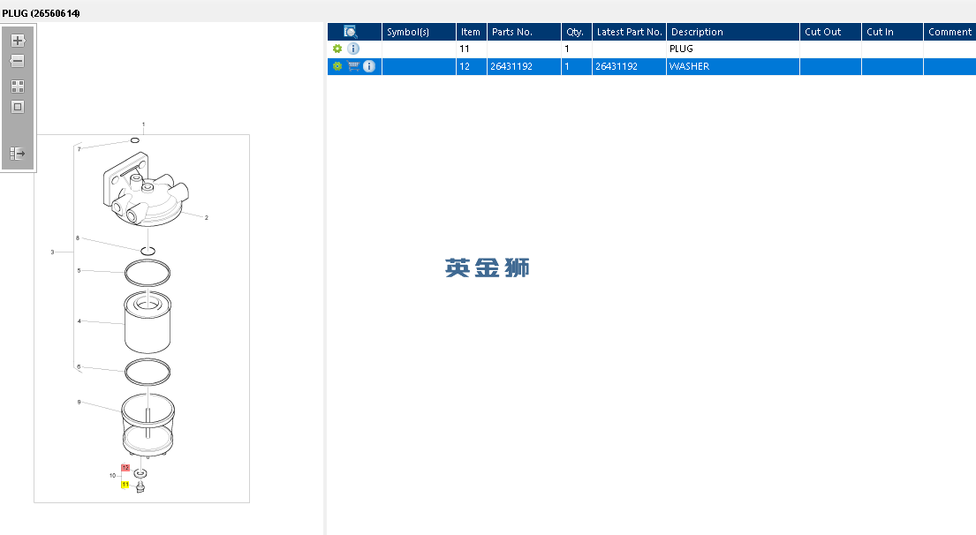Click the Cut Out column header
Screen dimensions: 976x535
830,32
